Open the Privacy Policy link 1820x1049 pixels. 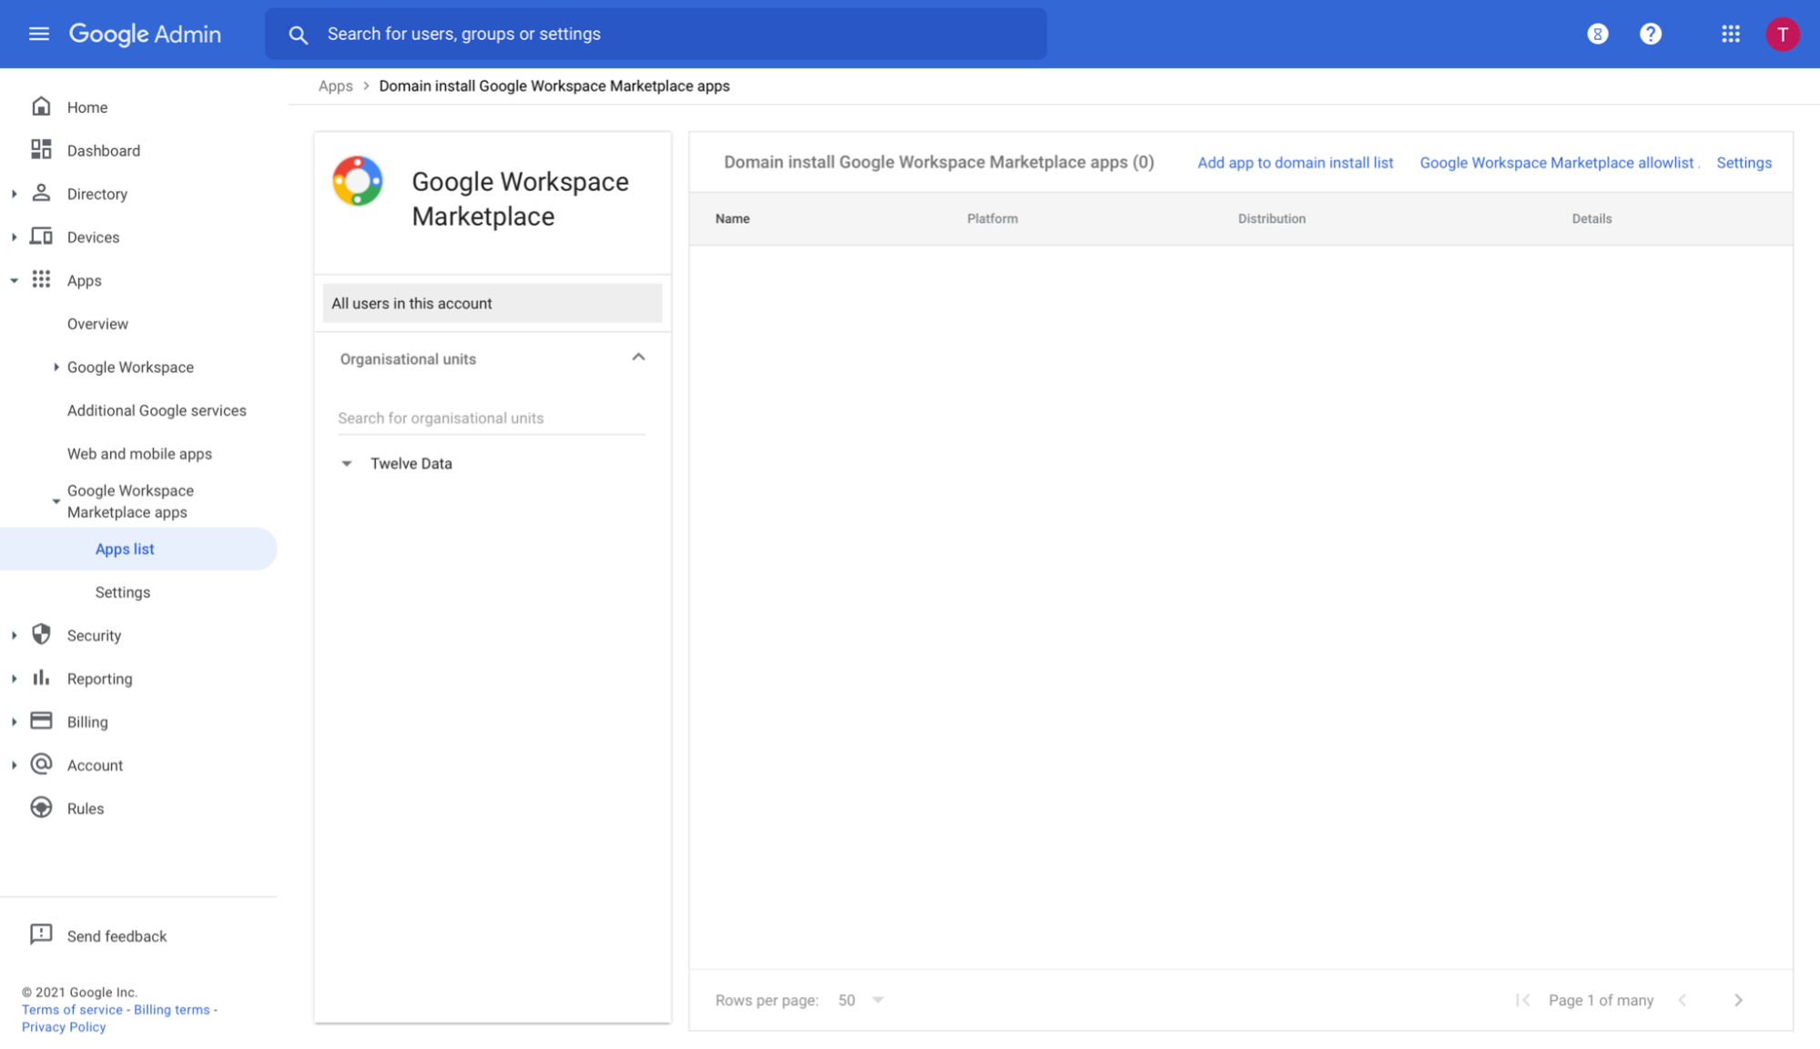[x=63, y=1026]
